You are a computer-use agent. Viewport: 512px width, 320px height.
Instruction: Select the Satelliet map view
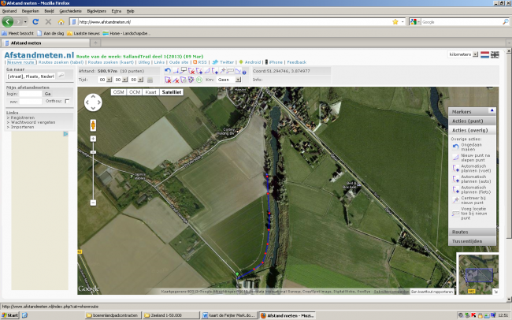pyautogui.click(x=172, y=92)
